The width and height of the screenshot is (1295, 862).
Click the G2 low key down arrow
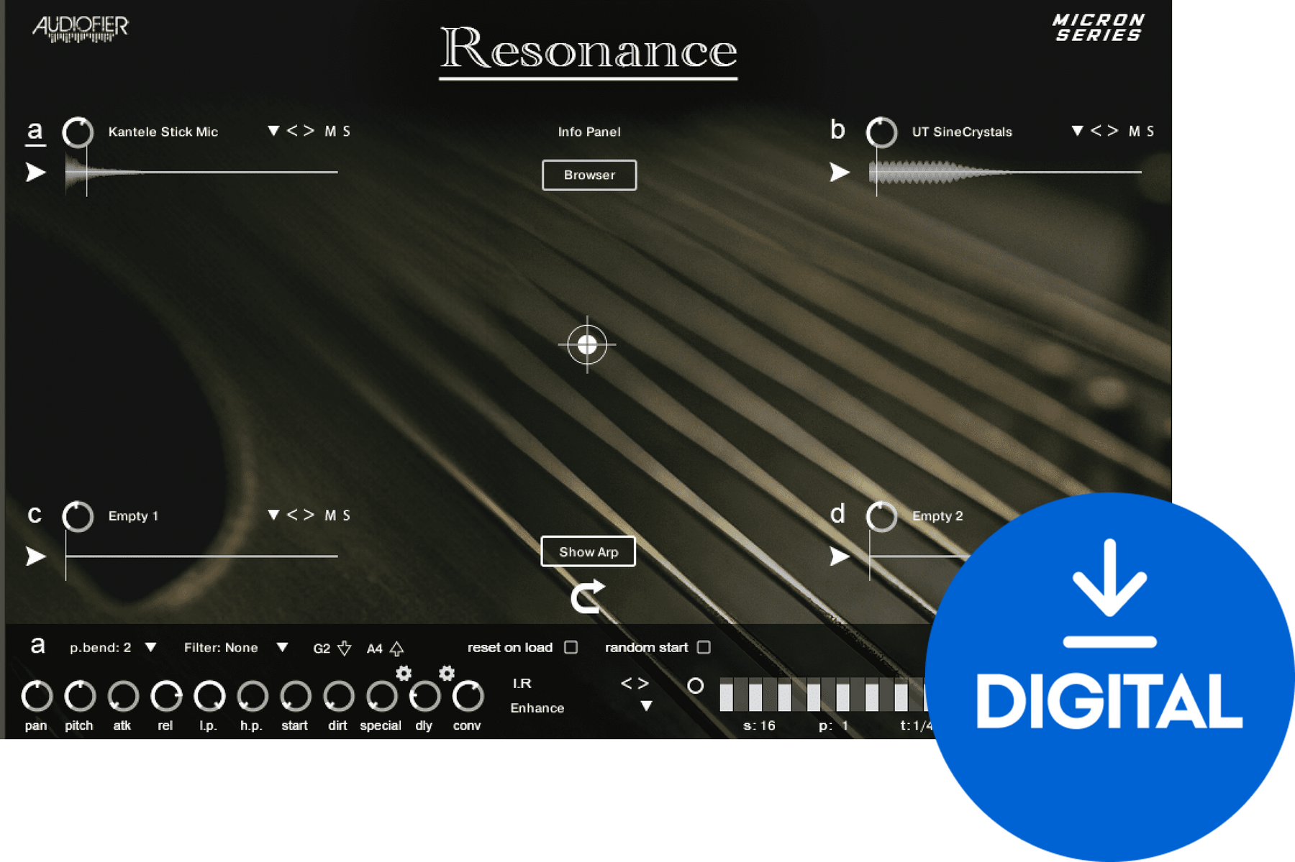345,648
